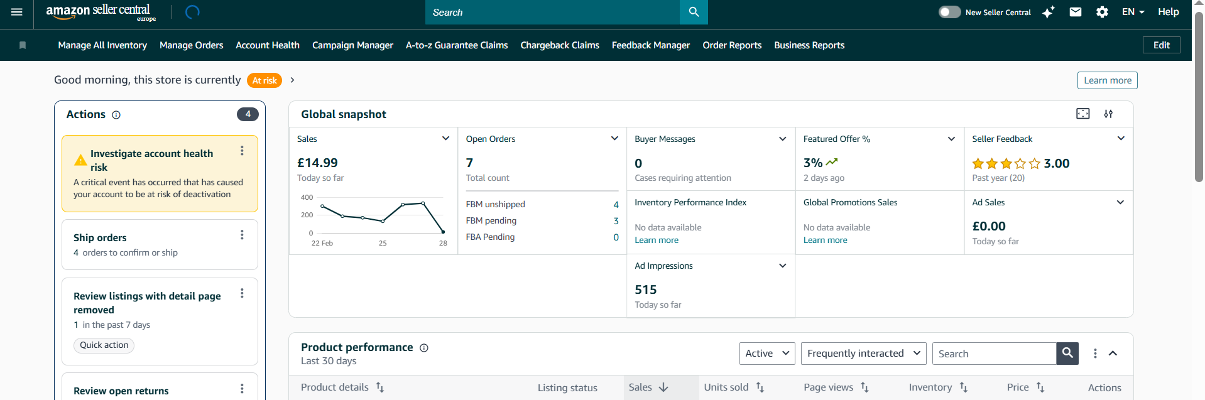Open Manage All Inventory menu item
Screen dimensions: 1205x400
point(102,45)
